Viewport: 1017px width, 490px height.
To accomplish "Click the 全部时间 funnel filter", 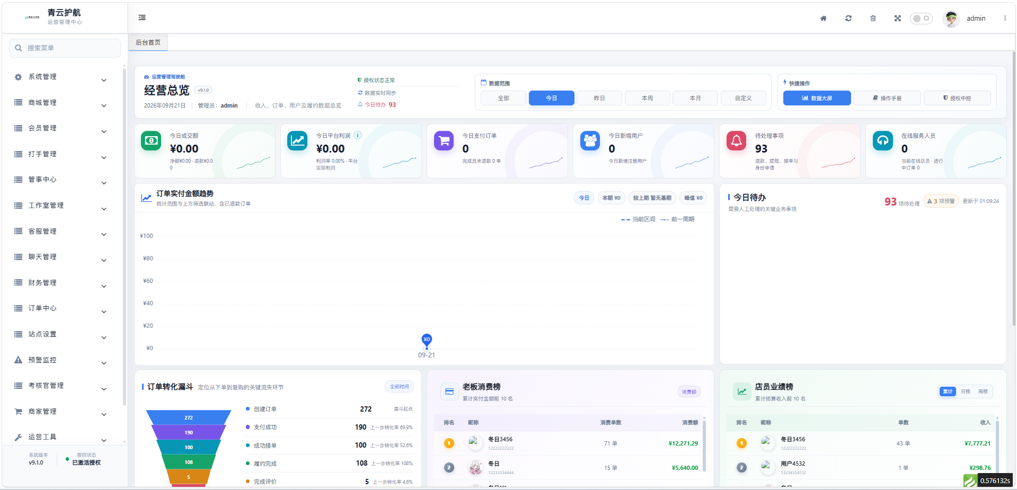I will [x=399, y=387].
